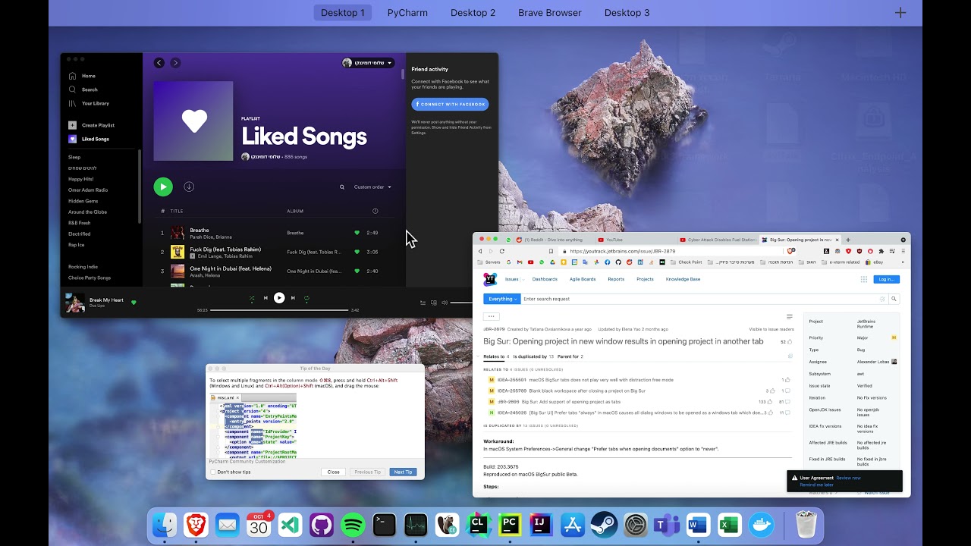
Task: Launch PyCharm from the Dock
Action: [510, 525]
